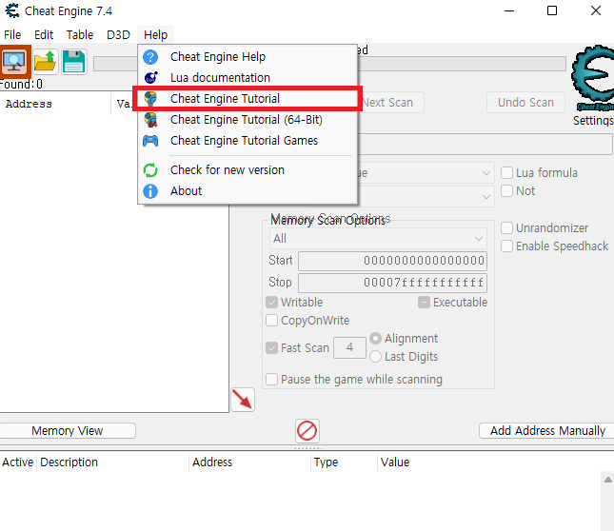Check Pause the game while scanning
Image resolution: width=614 pixels, height=531 pixels.
tap(271, 379)
